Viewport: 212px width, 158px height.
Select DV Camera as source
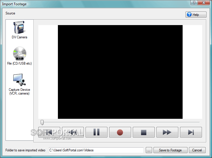[x=20, y=30]
